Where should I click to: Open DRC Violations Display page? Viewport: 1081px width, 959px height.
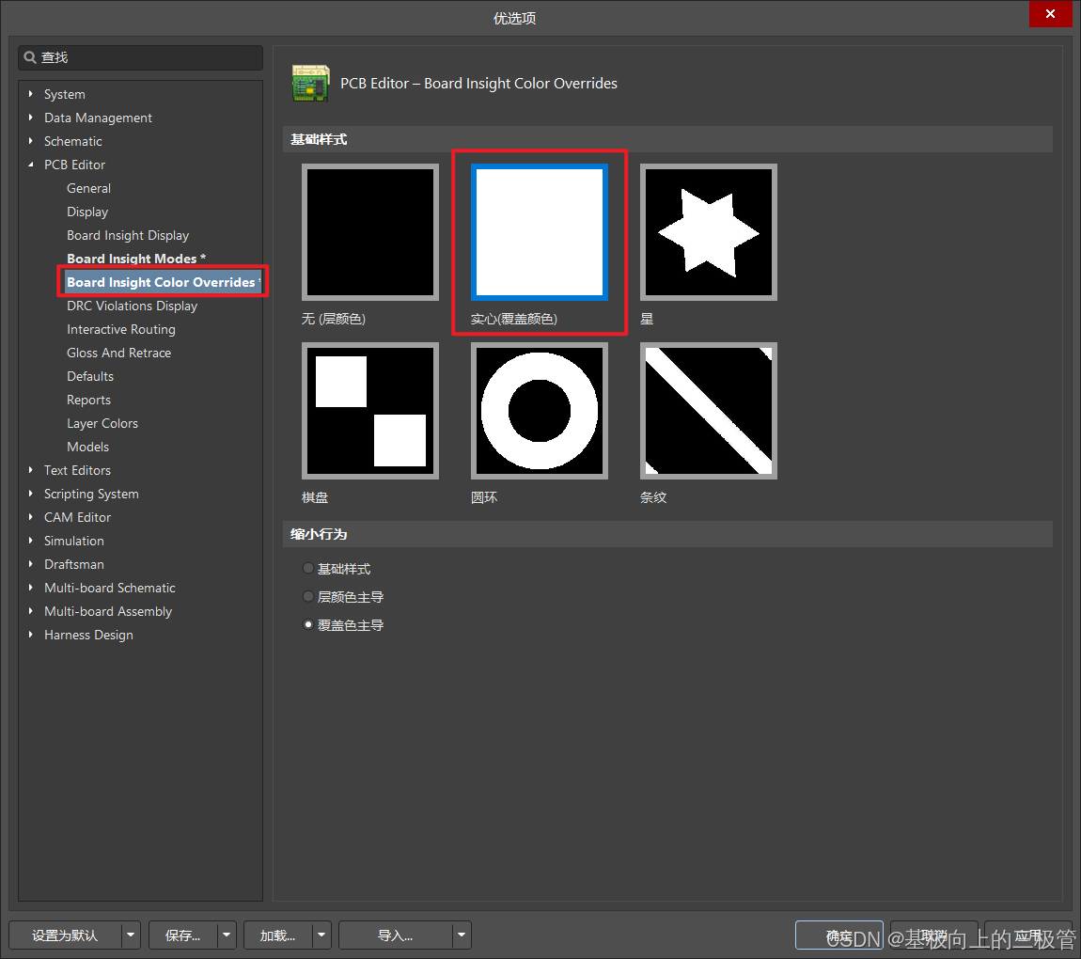tap(132, 306)
